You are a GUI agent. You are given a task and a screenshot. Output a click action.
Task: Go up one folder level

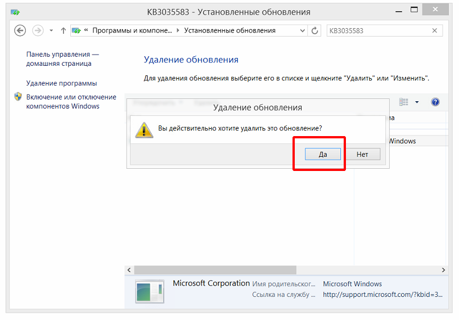63,30
